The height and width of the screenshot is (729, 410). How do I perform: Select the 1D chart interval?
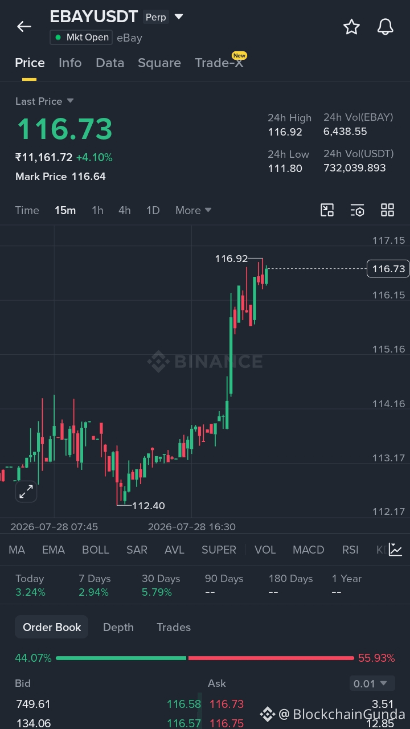153,210
